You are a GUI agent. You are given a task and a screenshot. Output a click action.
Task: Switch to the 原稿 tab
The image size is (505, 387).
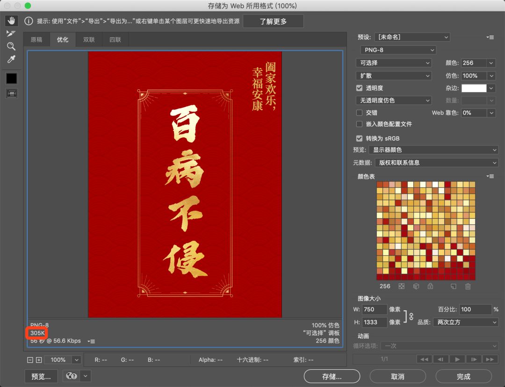click(x=36, y=40)
